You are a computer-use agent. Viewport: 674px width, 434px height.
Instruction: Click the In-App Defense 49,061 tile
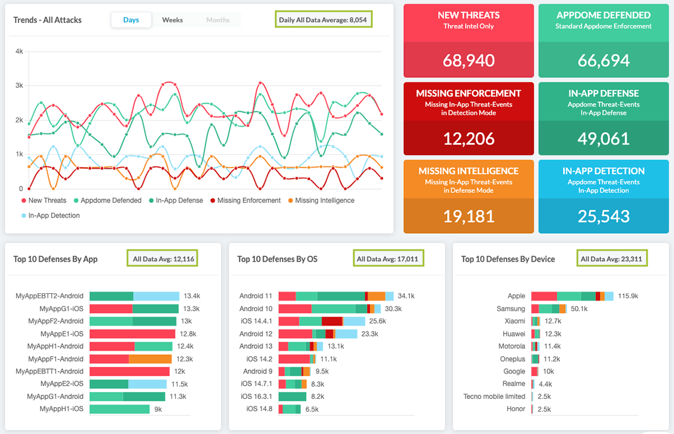pos(603,118)
